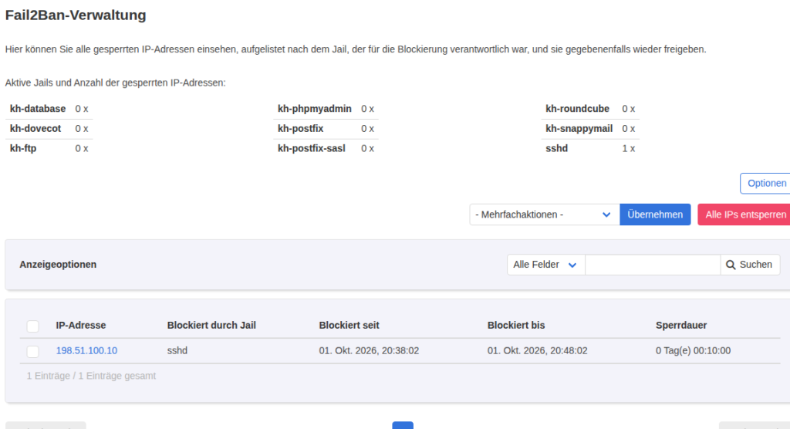
Task: Toggle the select-all checkbox in table header
Action: [32, 326]
